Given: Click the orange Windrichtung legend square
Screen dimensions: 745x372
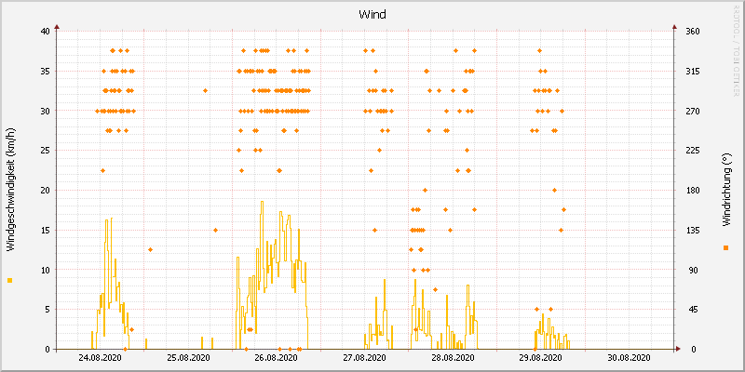Looking at the screenshot, I should coord(725,247).
